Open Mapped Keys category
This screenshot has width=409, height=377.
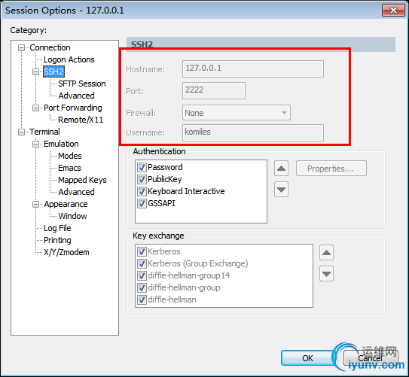[82, 180]
